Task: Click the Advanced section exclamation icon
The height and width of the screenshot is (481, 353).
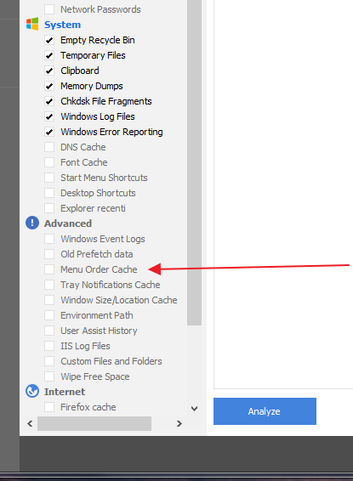Action: pos(32,223)
